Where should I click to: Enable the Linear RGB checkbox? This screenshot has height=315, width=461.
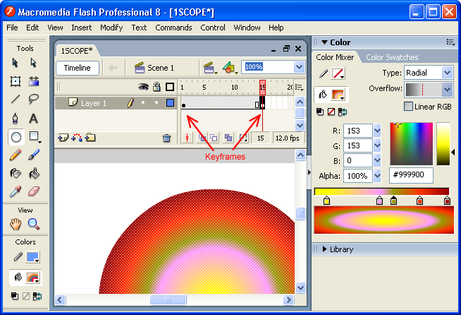pos(409,107)
